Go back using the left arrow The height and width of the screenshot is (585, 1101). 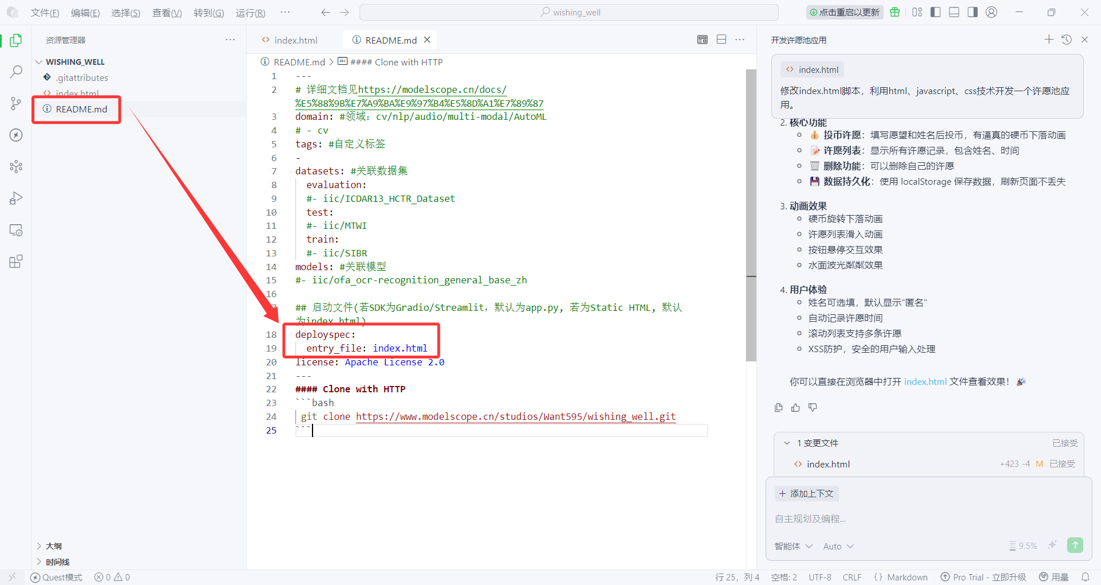point(326,12)
